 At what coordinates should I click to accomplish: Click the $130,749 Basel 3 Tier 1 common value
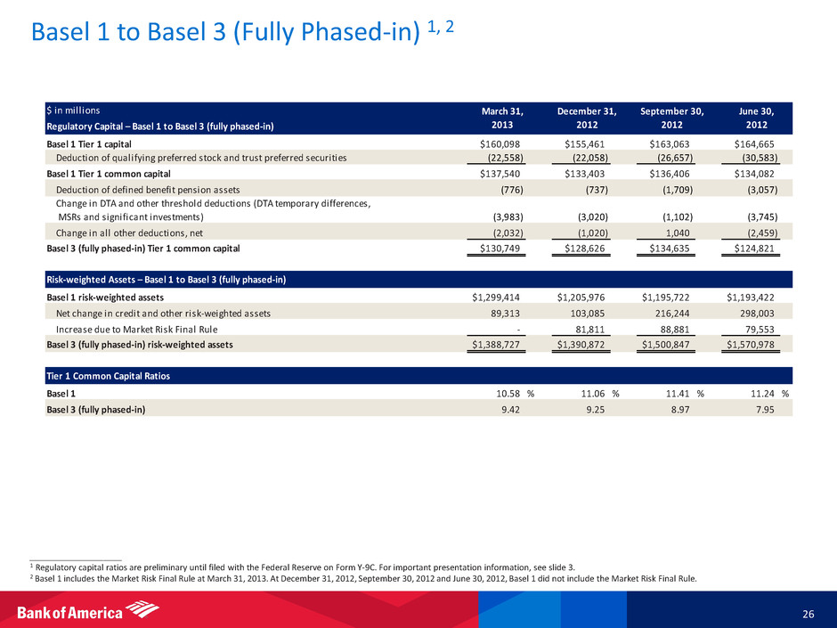[x=501, y=249]
